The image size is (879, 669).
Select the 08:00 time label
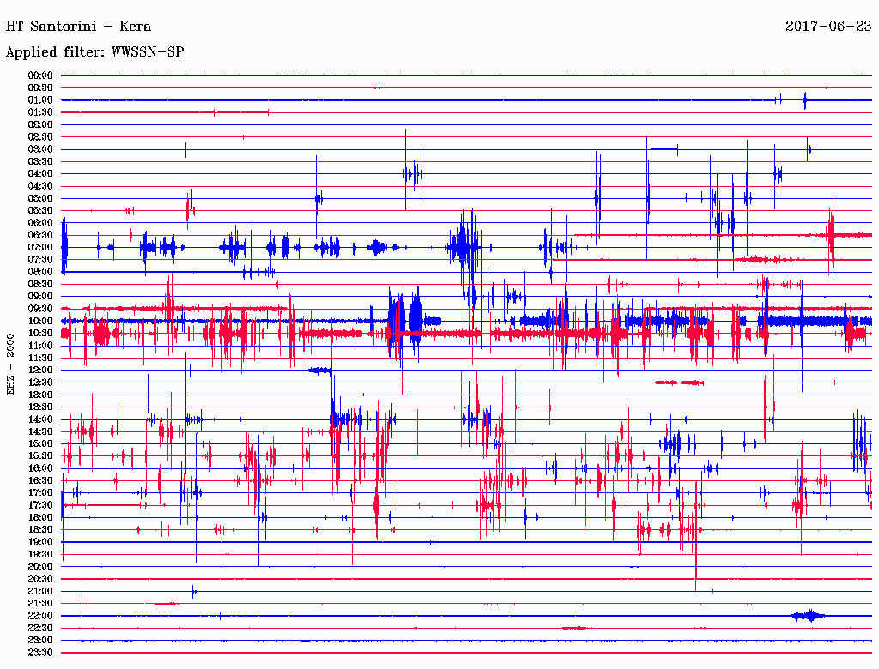[40, 272]
